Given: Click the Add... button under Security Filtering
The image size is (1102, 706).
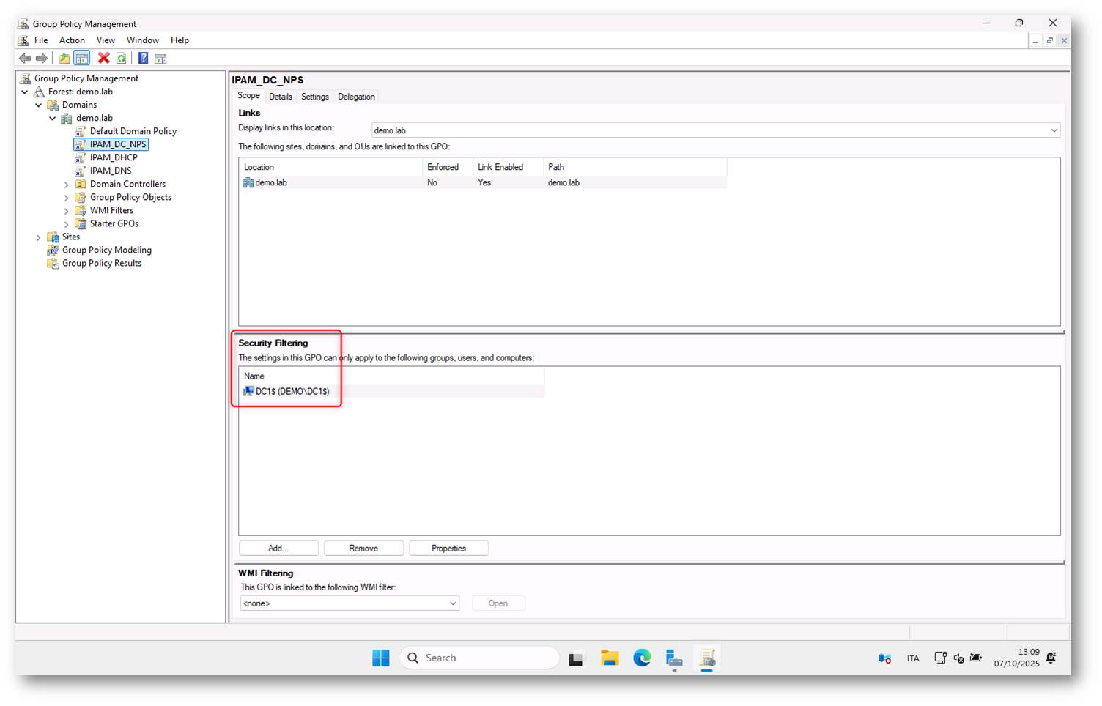Looking at the screenshot, I should point(278,548).
